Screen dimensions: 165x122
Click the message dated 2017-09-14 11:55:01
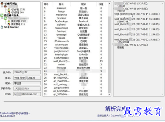click(137, 14)
